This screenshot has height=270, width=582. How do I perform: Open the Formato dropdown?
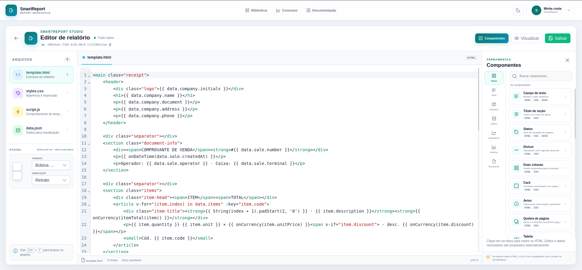(51, 165)
